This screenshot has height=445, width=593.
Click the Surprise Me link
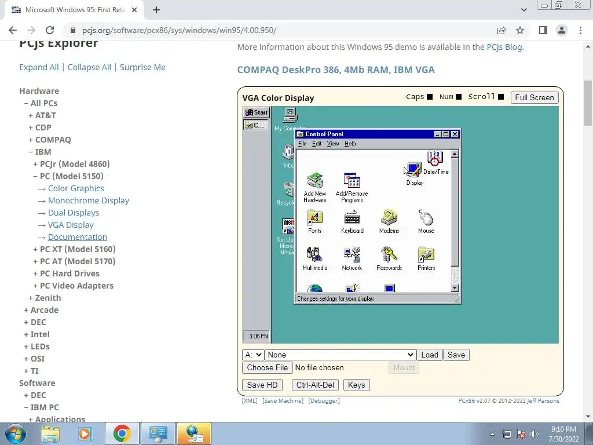point(142,67)
